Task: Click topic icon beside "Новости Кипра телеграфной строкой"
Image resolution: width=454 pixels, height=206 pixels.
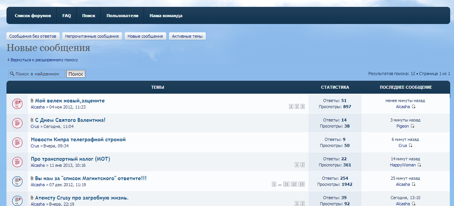Action: tap(17, 142)
